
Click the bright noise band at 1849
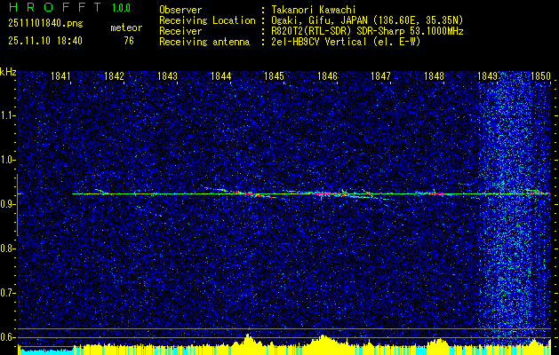click(514, 207)
